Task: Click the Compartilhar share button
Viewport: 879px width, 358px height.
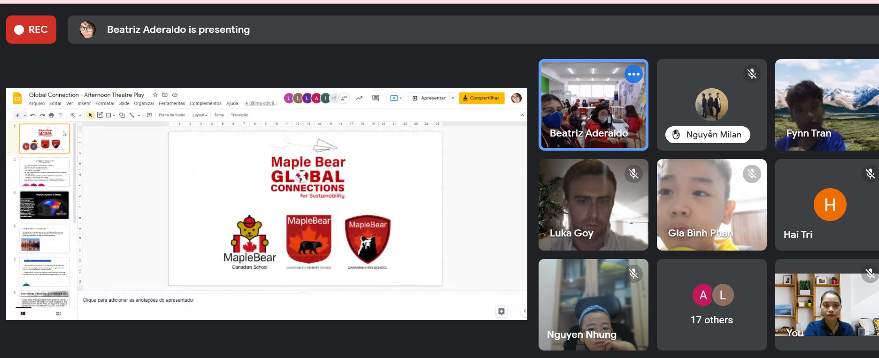Action: pyautogui.click(x=482, y=98)
